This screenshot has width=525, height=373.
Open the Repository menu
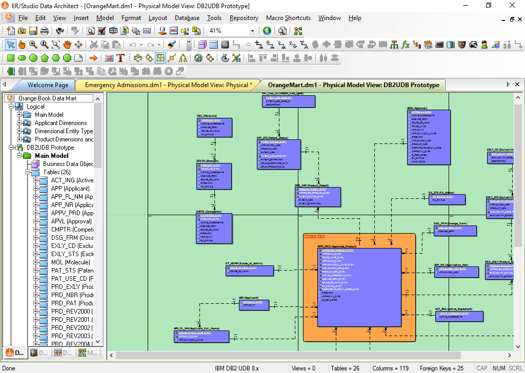244,18
